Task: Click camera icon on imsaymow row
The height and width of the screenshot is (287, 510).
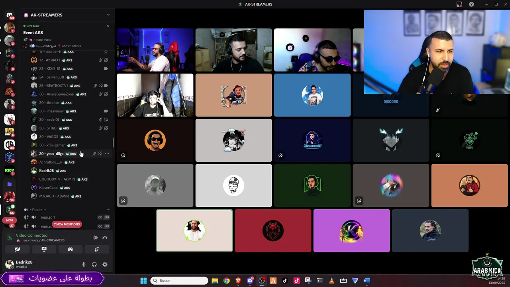Action: (x=106, y=111)
